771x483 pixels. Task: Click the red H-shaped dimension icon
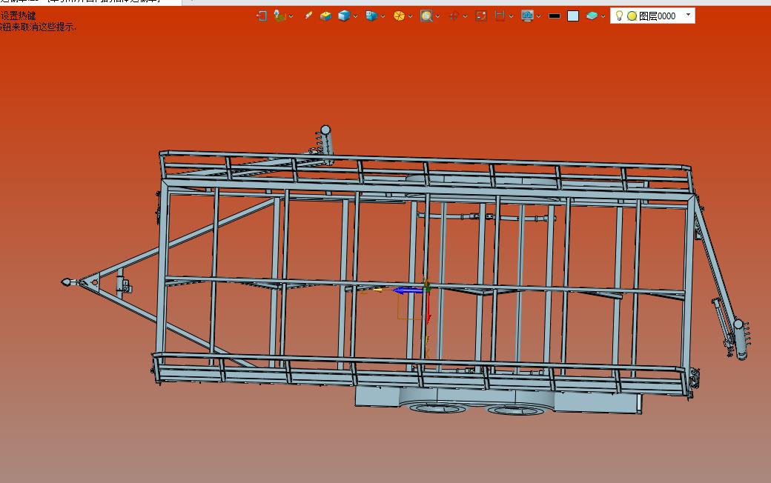pos(500,16)
